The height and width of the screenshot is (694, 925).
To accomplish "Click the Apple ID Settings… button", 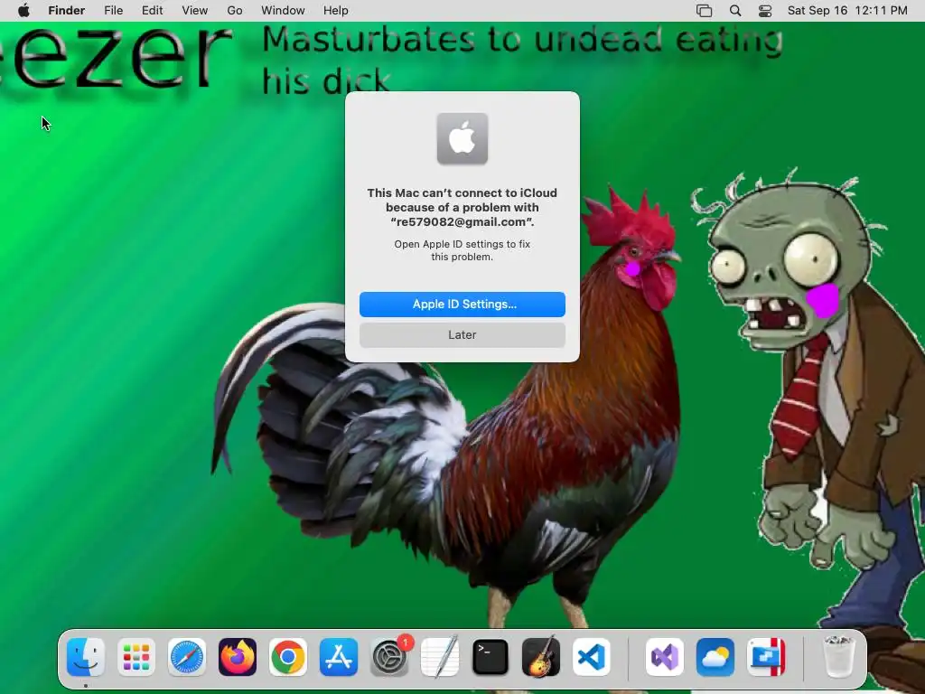I will (462, 305).
